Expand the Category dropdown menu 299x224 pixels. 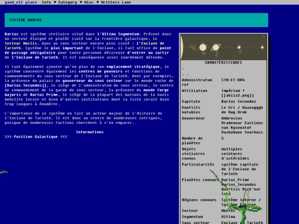(70, 2)
